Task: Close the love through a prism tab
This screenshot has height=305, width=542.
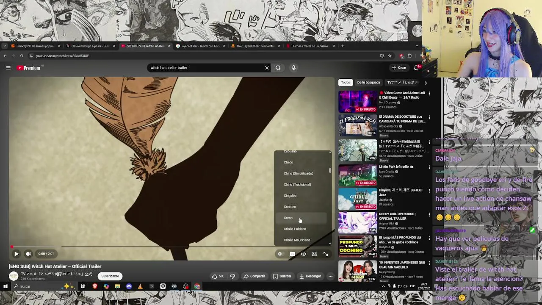Action: (x=114, y=46)
